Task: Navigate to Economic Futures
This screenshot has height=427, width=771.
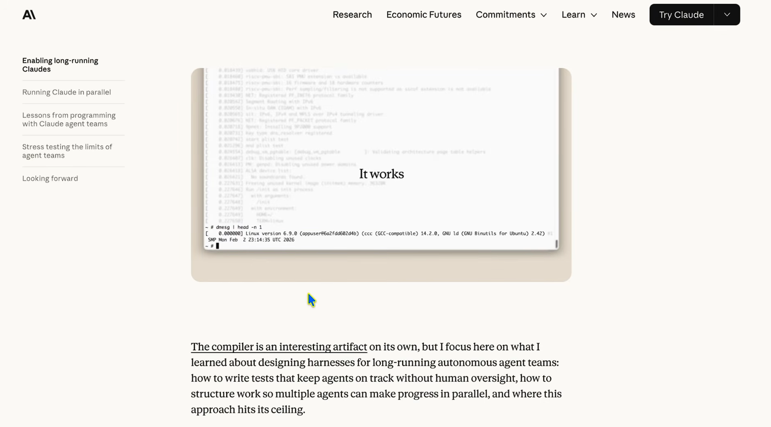Action: click(424, 14)
